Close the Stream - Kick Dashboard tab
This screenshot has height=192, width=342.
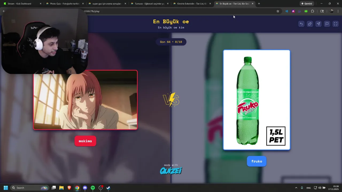coord(41,4)
